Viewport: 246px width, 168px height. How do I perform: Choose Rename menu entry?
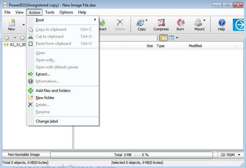(x=63, y=112)
